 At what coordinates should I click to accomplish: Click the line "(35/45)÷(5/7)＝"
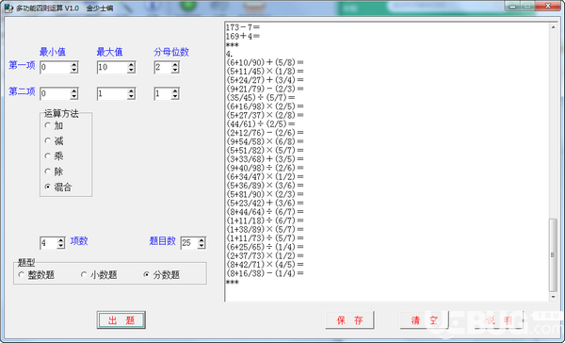(261, 97)
